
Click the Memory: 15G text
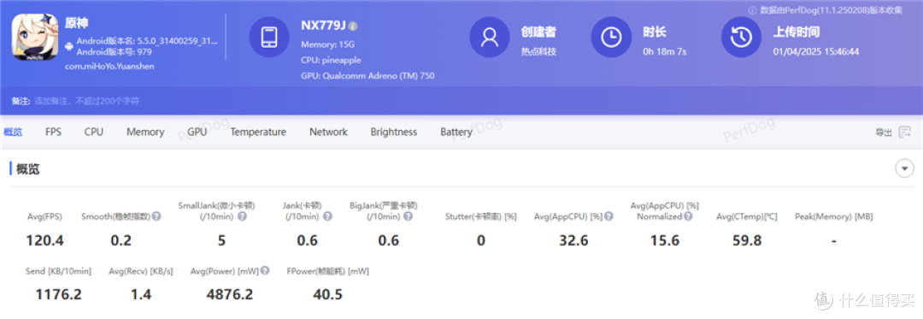tap(328, 44)
